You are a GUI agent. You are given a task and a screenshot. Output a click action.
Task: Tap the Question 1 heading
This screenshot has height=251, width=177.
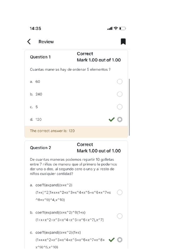pos(40,57)
